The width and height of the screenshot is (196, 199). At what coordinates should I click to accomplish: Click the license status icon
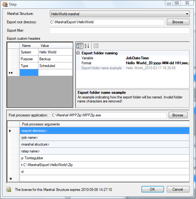pos(9,189)
